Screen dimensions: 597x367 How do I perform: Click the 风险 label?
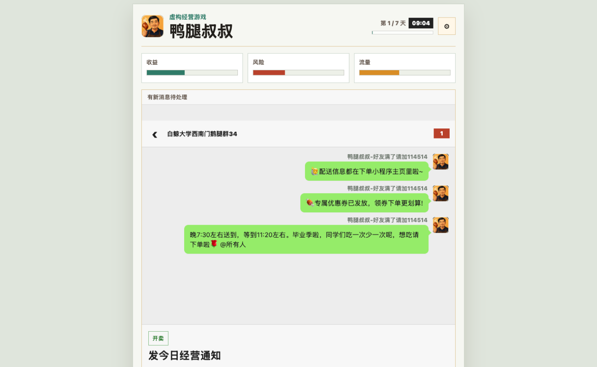tap(259, 62)
